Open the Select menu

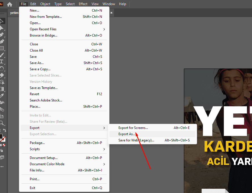(x=70, y=4)
